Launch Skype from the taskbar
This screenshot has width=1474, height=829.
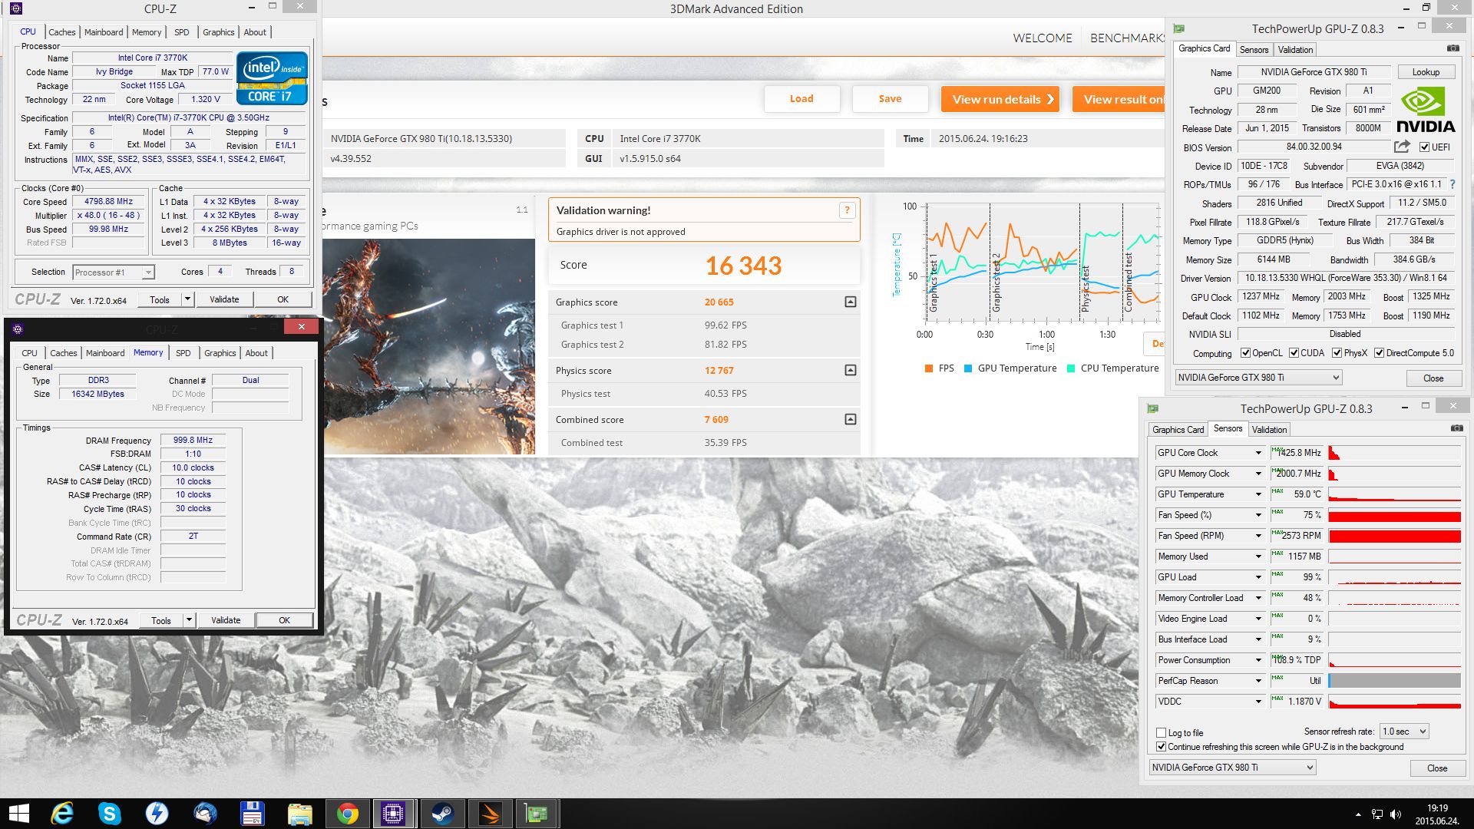(x=110, y=814)
